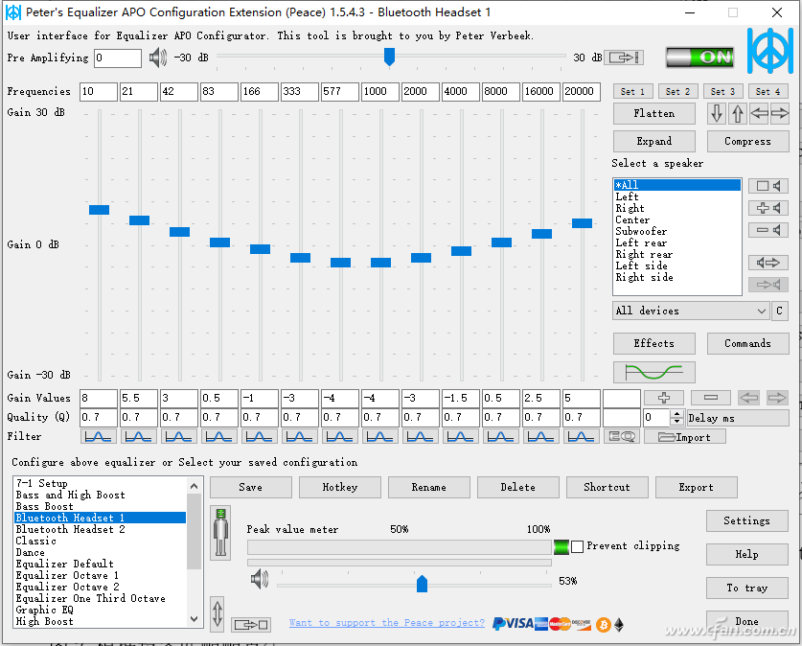Viewport: 802px width, 646px height.
Task: Click the Delete button
Action: click(x=518, y=488)
